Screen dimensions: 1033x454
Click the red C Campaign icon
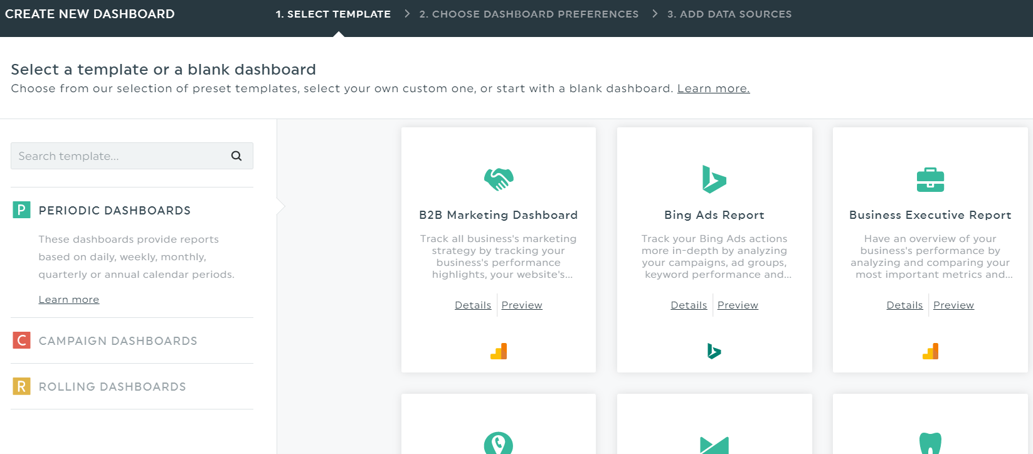21,340
